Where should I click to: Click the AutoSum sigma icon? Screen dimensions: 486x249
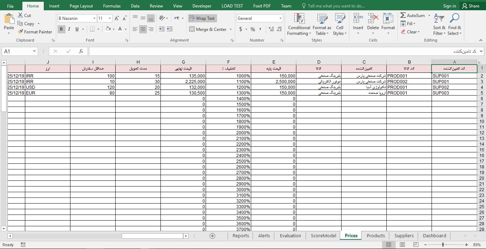tap(403, 15)
